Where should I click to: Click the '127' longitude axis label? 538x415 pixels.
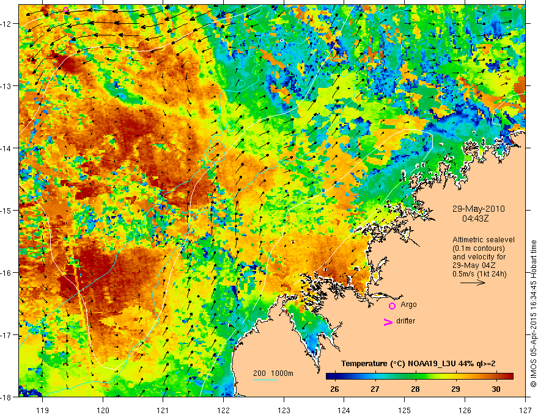coord(525,410)
